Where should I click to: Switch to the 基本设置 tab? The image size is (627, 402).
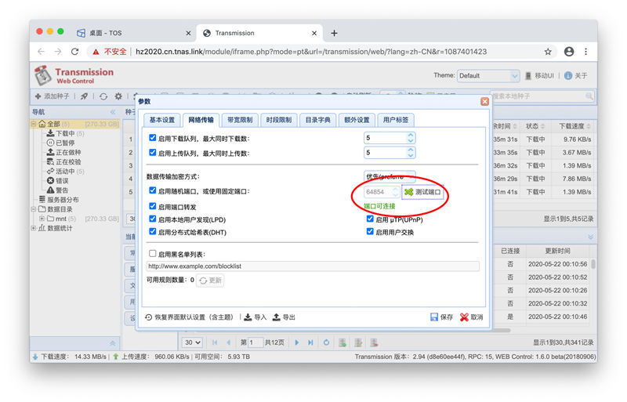tap(162, 120)
